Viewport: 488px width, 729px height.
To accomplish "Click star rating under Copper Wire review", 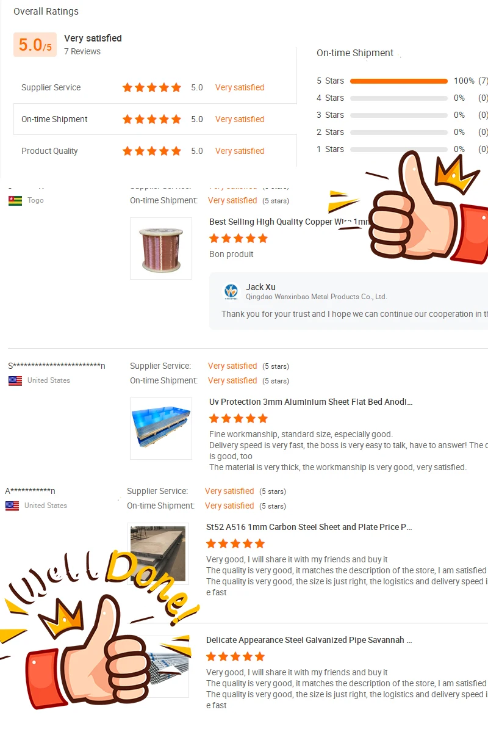I will click(238, 239).
